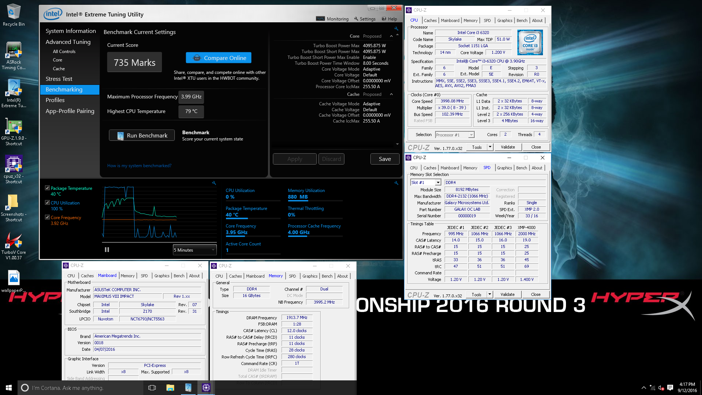Viewport: 702px width, 395px height.
Task: Open Slot #1 memory slot dropdown
Action: 426,183
